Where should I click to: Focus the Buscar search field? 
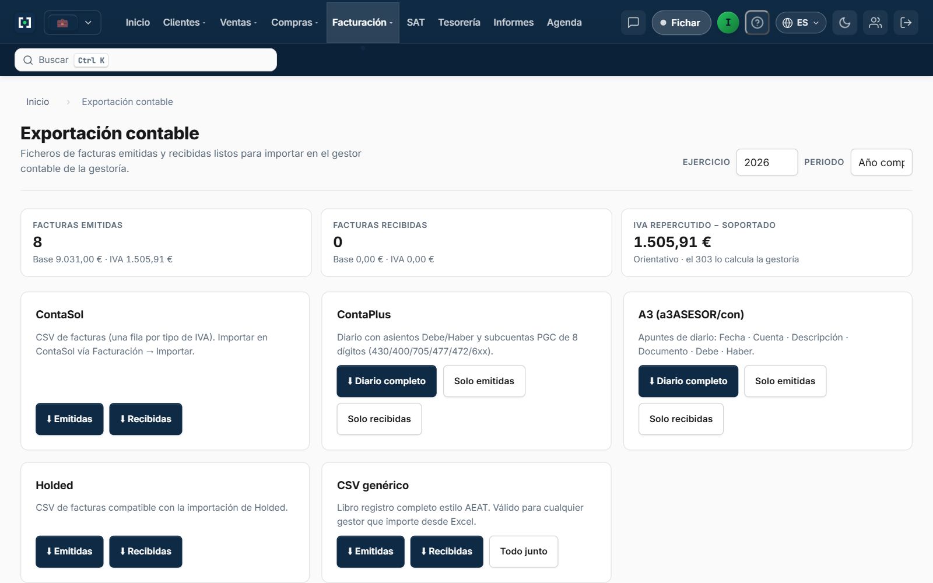(x=146, y=60)
